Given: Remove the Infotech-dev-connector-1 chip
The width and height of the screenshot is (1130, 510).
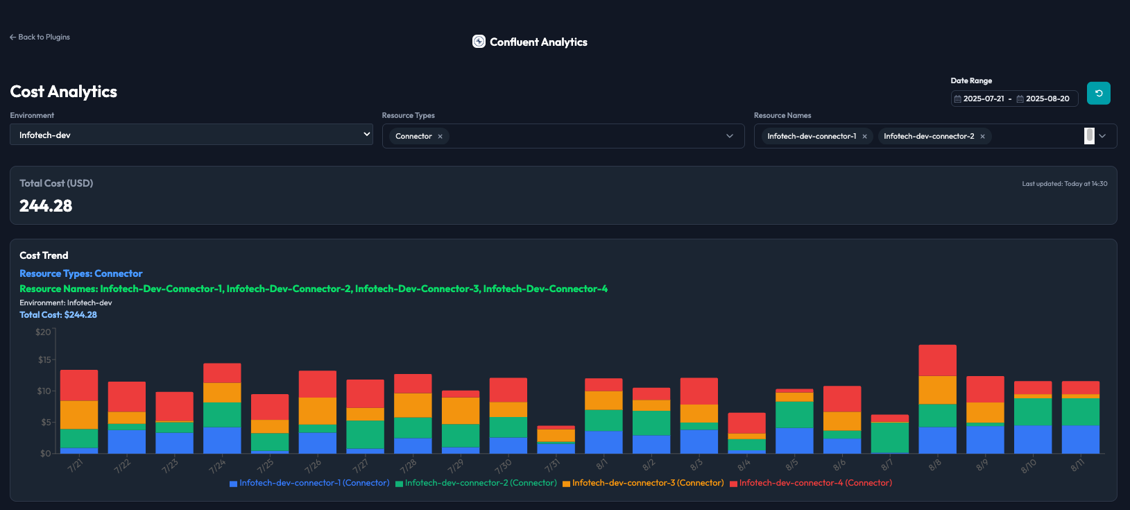Looking at the screenshot, I should 864,137.
